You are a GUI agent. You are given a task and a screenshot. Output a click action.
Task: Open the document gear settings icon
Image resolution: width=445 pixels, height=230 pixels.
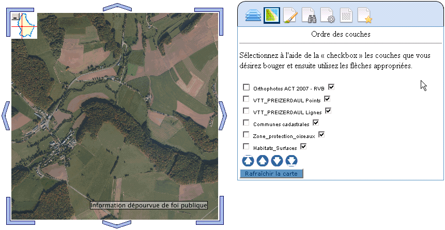click(328, 16)
